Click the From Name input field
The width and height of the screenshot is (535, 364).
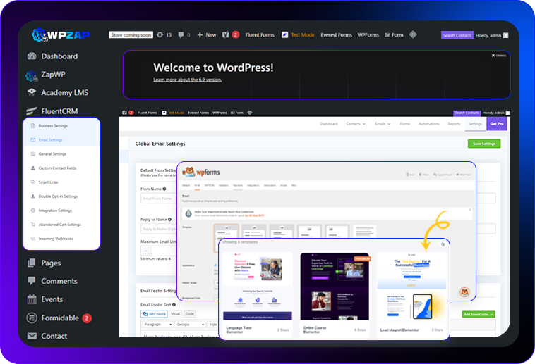159,199
